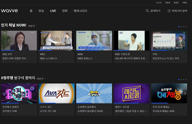Image resolution: width=192 pixels, height=124 pixels.
Task: Open the KBS 2TV live thumbnail
Action: [x=19, y=40]
